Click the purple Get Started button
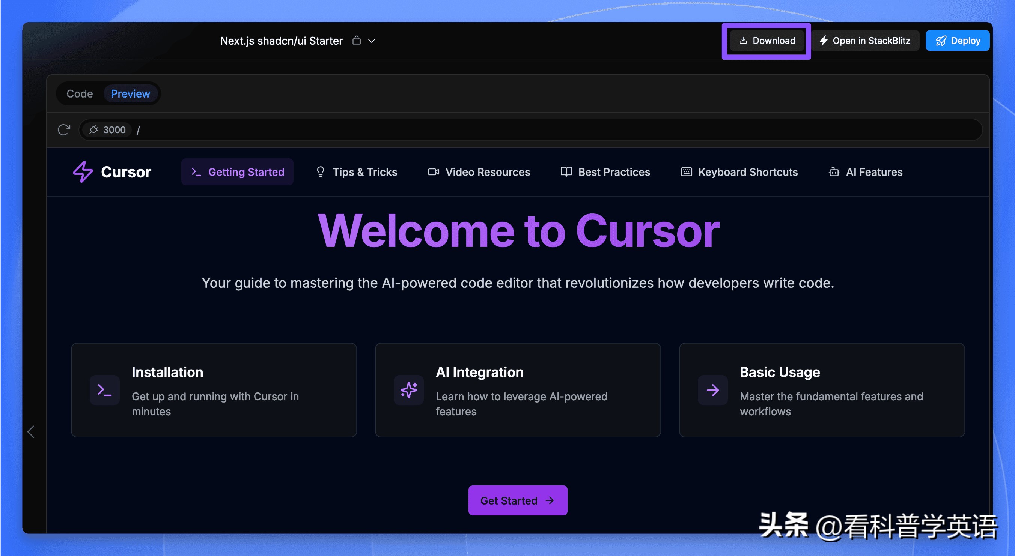The height and width of the screenshot is (556, 1015). click(x=517, y=500)
